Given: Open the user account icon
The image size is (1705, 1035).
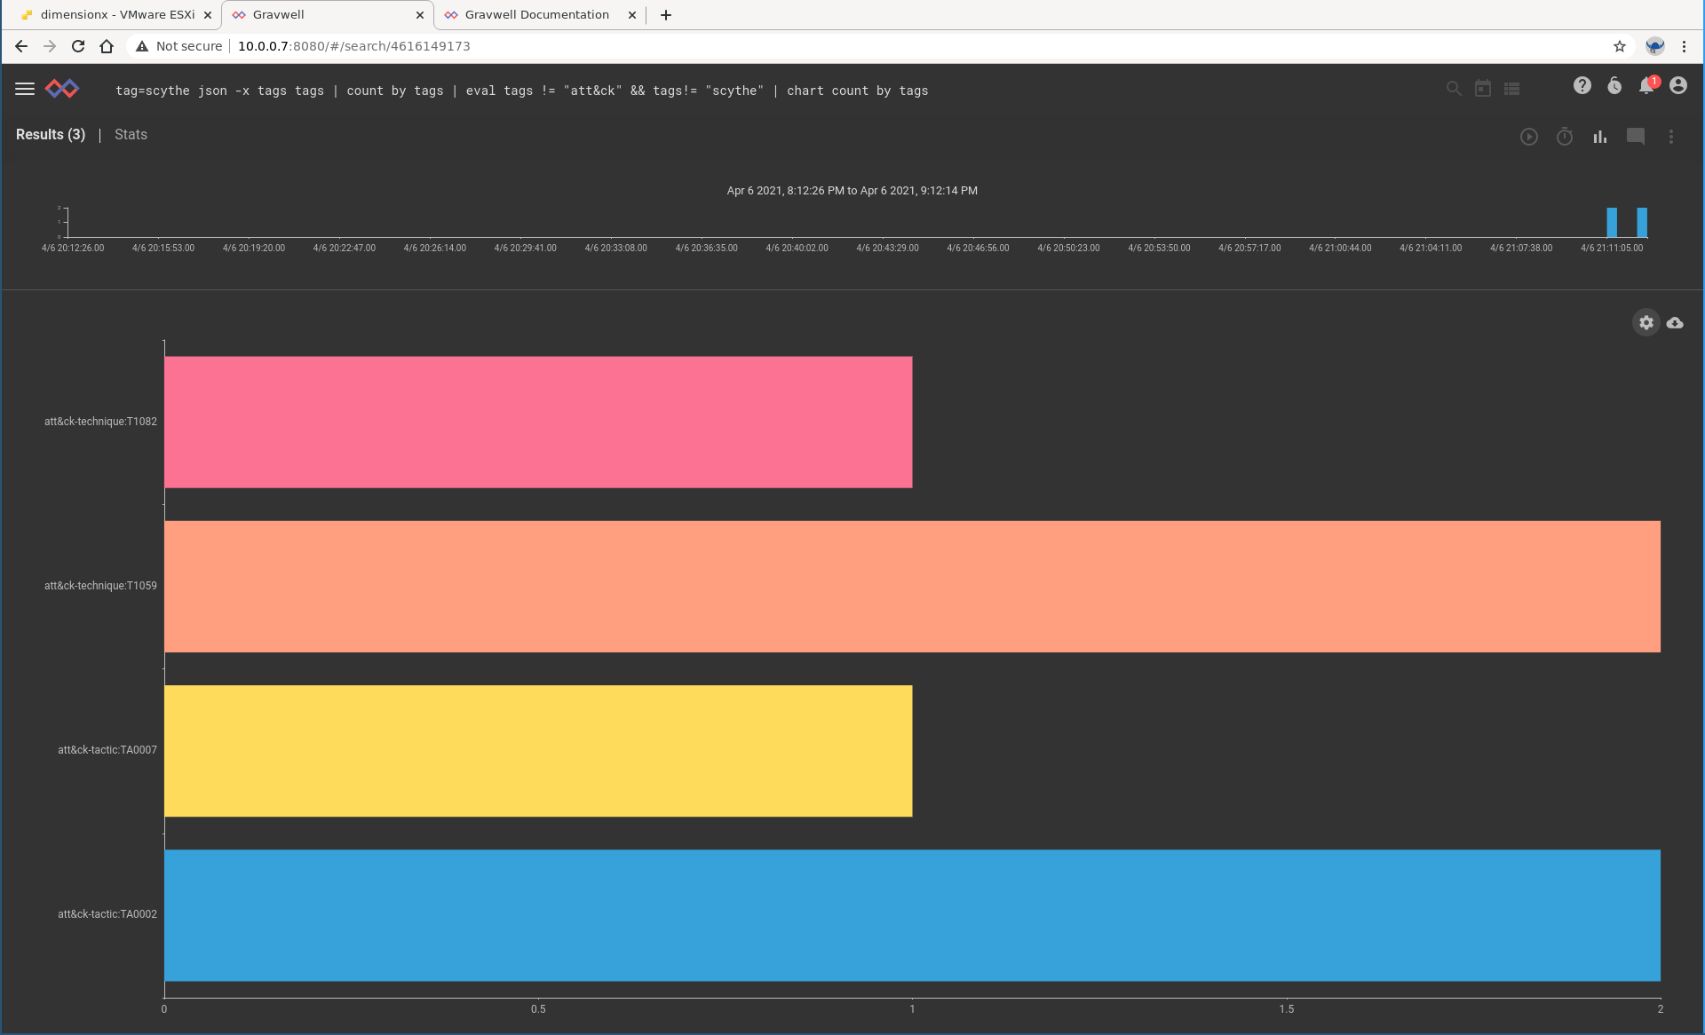Looking at the screenshot, I should [x=1678, y=85].
